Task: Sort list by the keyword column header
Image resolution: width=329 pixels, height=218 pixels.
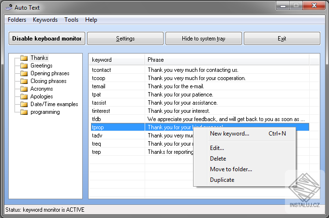Action: (x=116, y=60)
